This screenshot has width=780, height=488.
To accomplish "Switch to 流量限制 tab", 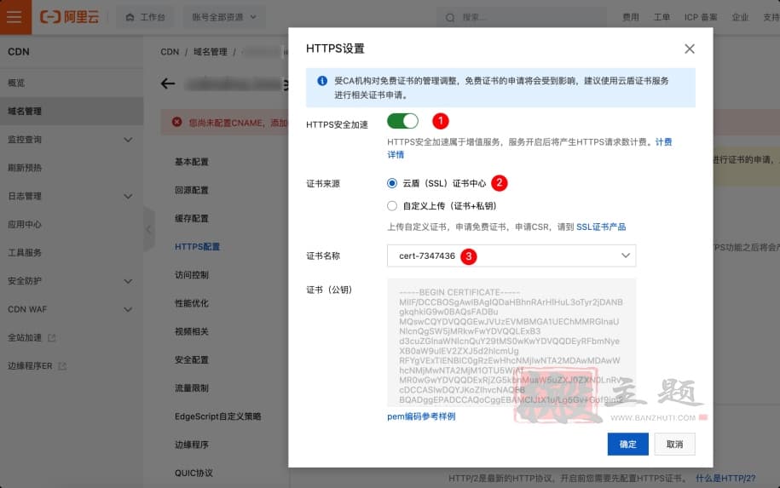I will [192, 388].
